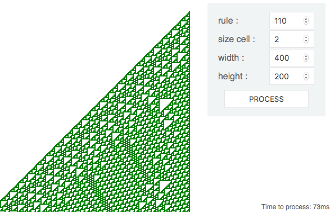This screenshot has height=212, width=330.
Task: Increase the rule value with up arrow
Action: coord(306,19)
